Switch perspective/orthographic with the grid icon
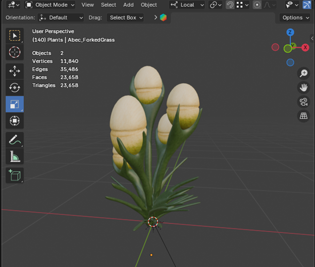The image size is (315, 267). 303,116
